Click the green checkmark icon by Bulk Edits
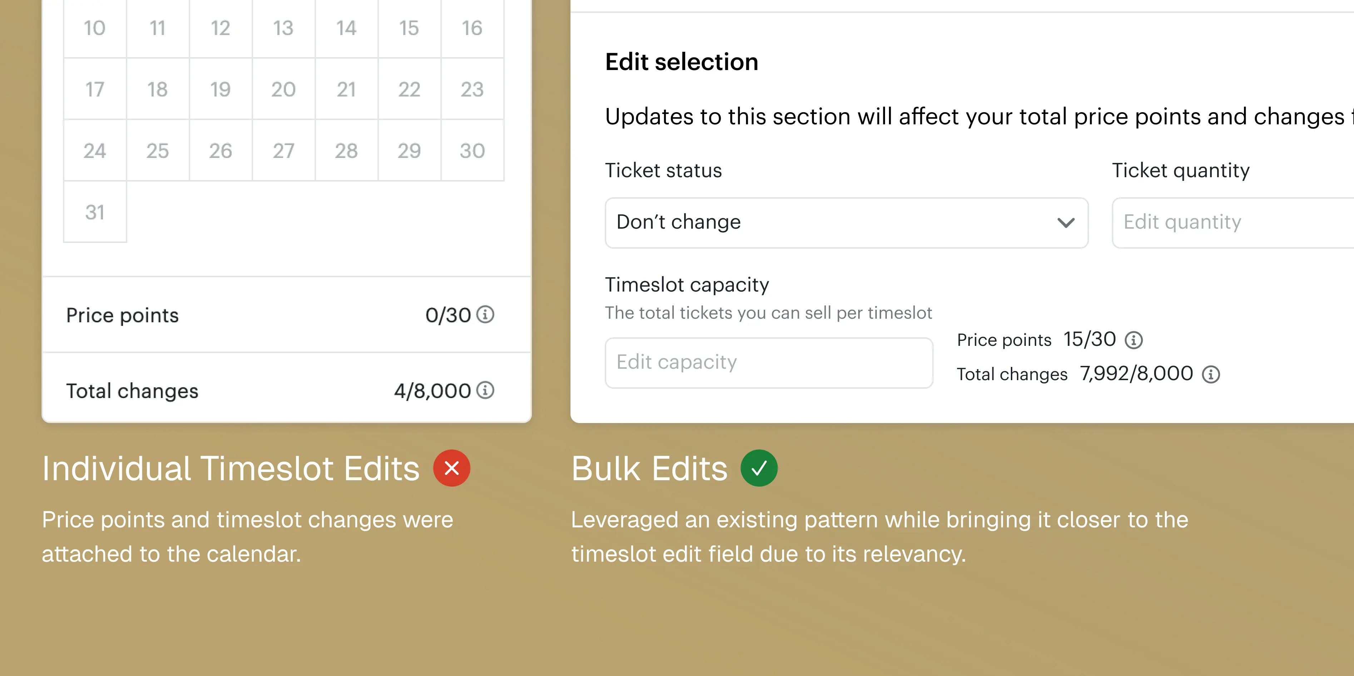The width and height of the screenshot is (1354, 676). (759, 468)
